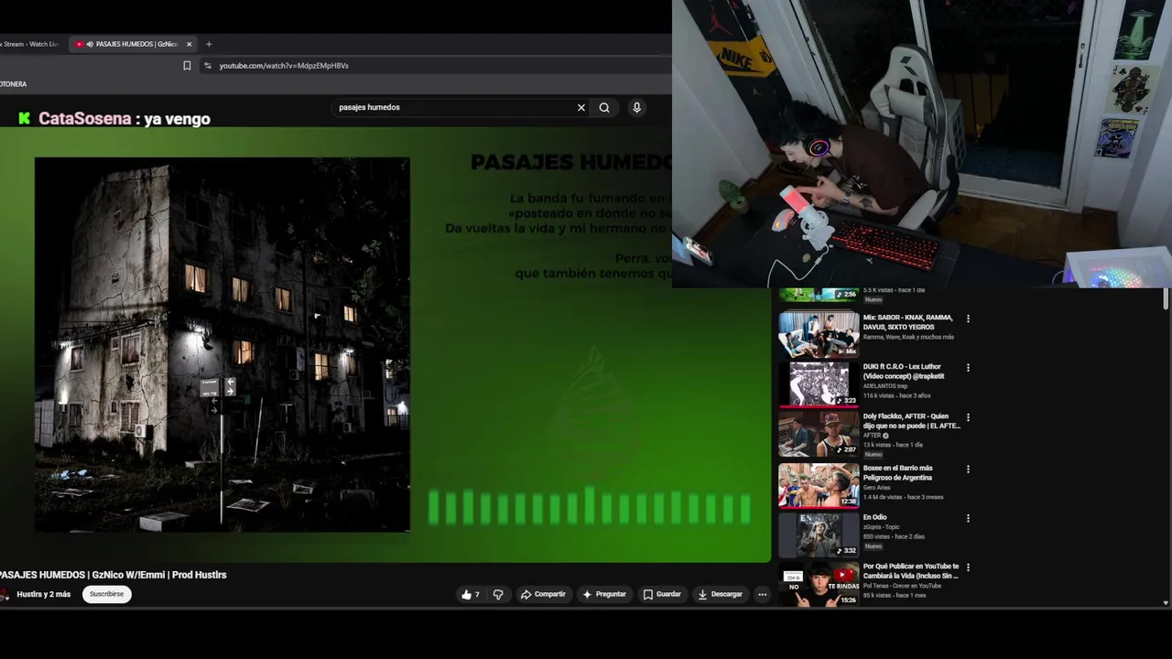Open Mix: SABOR - KNAK, RAMMA thumbnail
This screenshot has height=659, width=1172.
(819, 334)
